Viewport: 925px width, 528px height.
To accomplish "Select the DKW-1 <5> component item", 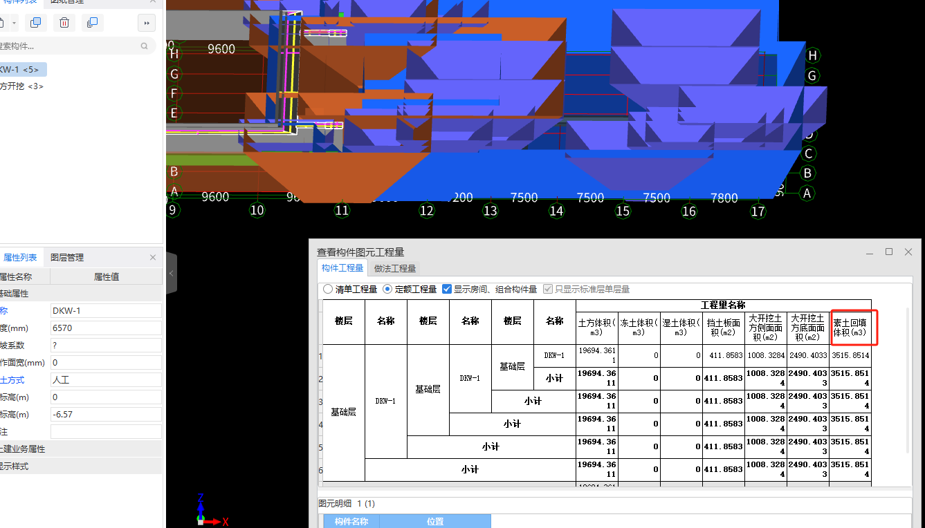I will click(x=23, y=69).
